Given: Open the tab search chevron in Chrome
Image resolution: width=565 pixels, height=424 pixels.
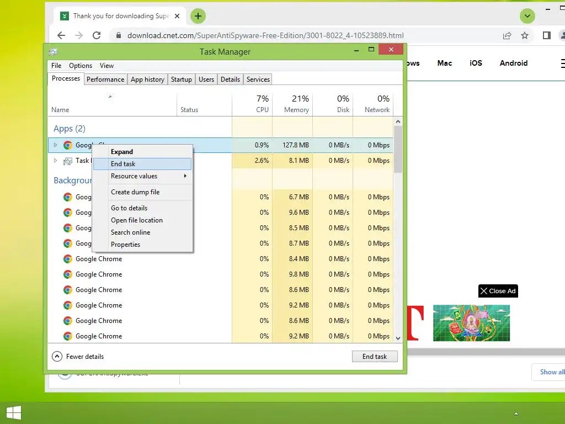Looking at the screenshot, I should tap(527, 16).
